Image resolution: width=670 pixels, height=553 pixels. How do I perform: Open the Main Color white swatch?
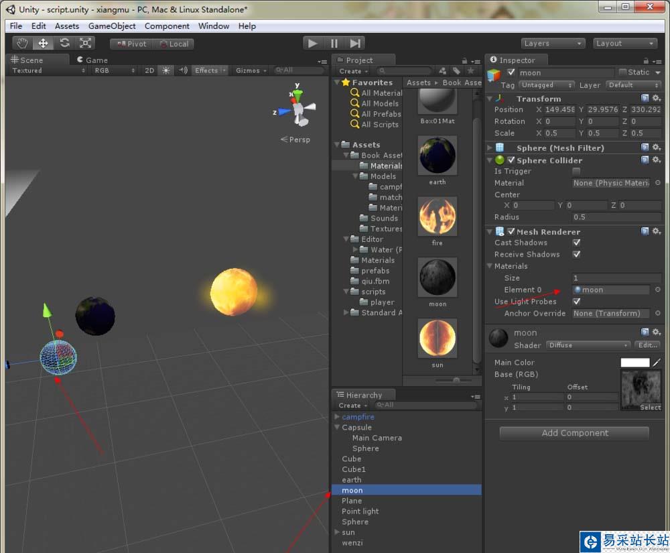634,363
